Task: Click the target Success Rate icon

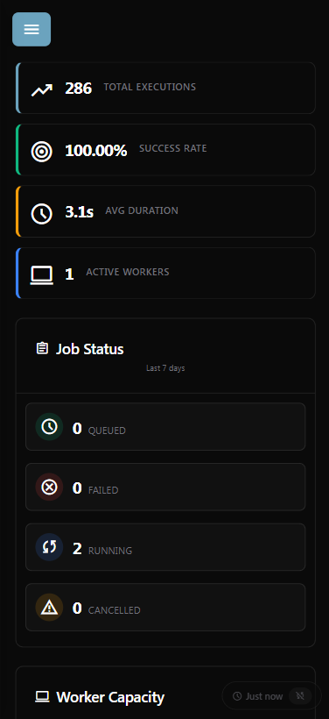Action: [42, 152]
